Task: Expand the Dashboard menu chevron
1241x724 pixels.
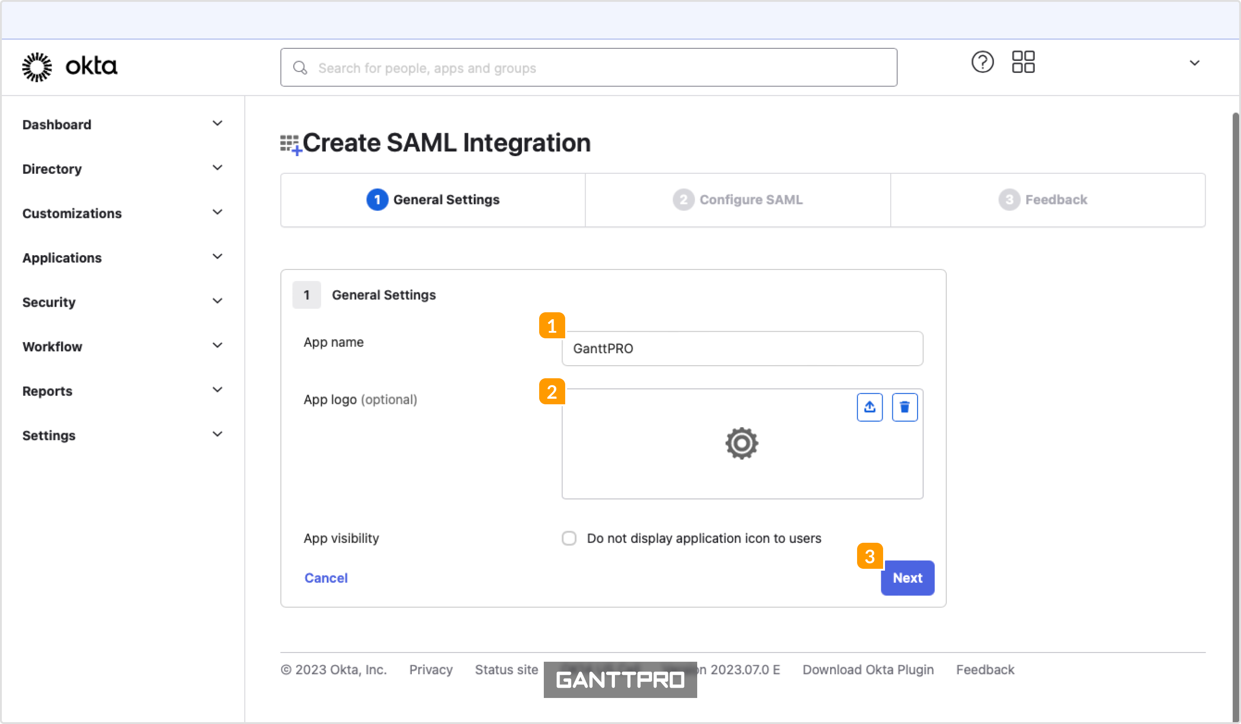Action: click(217, 124)
